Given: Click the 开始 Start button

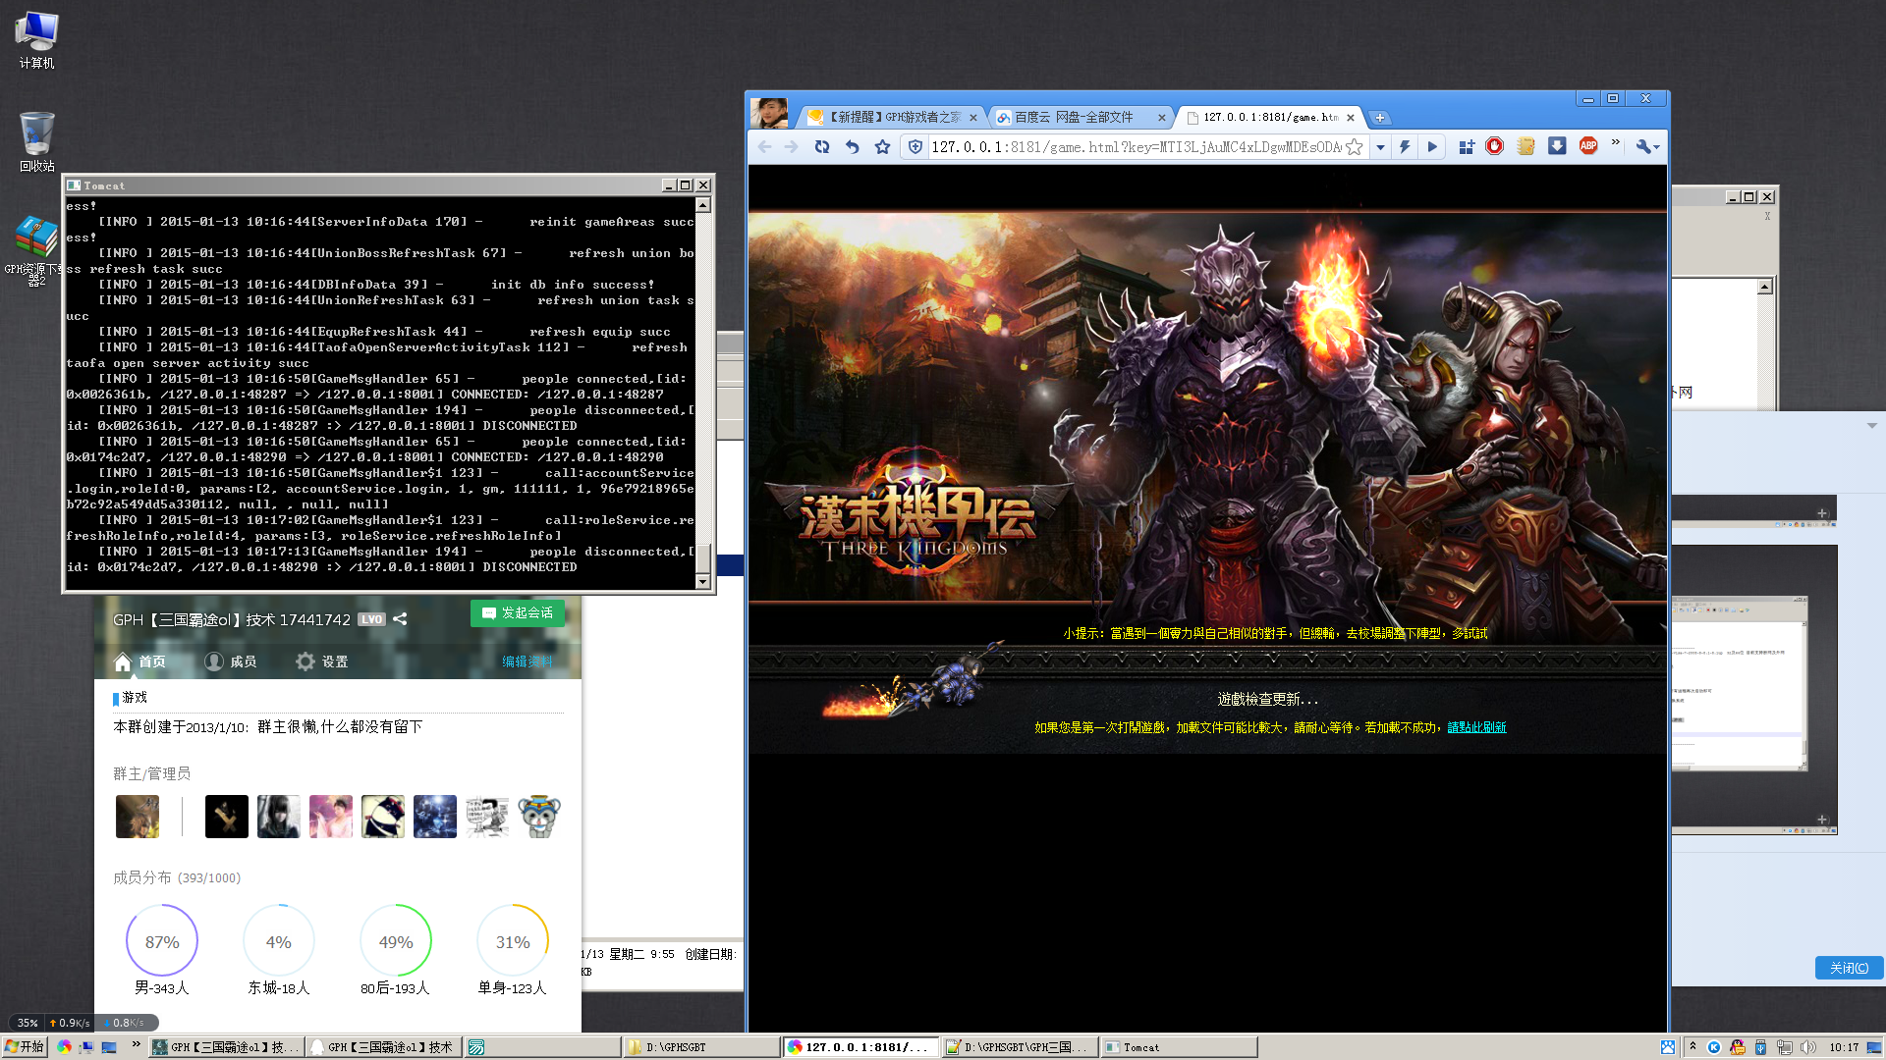Looking at the screenshot, I should (25, 1047).
